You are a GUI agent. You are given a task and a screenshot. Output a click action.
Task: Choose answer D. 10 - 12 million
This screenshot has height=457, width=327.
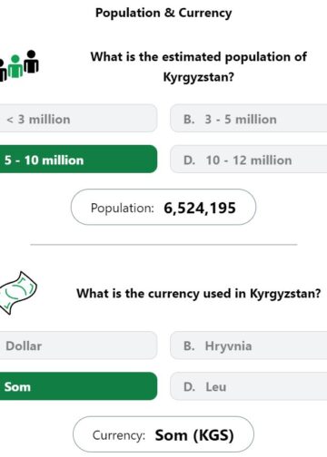click(249, 160)
